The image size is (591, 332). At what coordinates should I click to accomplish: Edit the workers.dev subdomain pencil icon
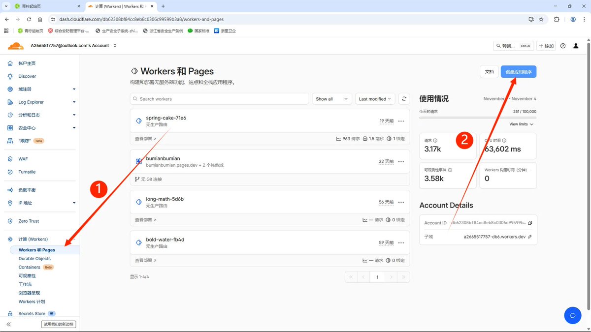click(x=530, y=237)
